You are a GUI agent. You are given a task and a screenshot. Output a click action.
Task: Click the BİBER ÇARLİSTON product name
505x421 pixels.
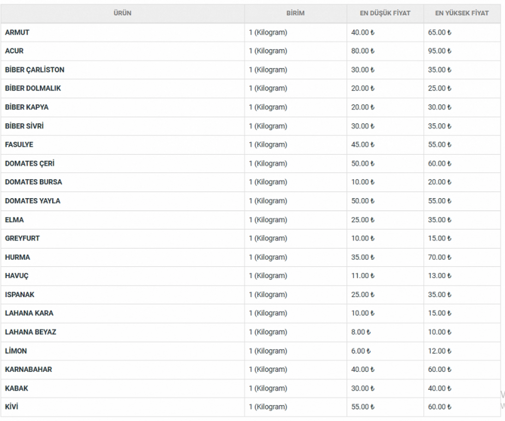[35, 70]
